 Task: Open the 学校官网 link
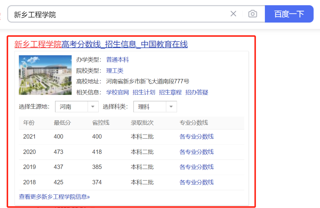118,92
